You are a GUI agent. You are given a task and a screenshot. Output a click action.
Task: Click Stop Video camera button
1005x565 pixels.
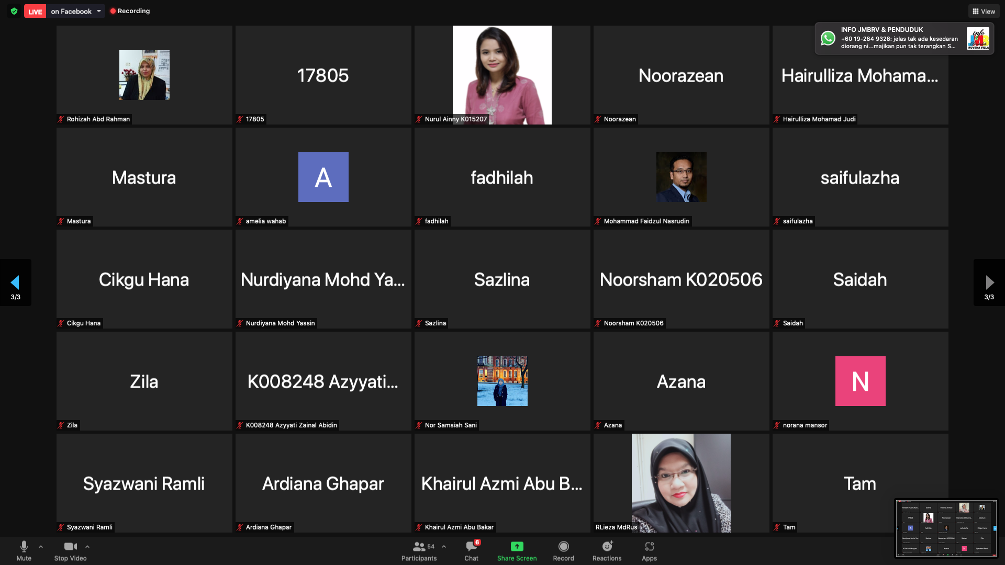coord(70,551)
